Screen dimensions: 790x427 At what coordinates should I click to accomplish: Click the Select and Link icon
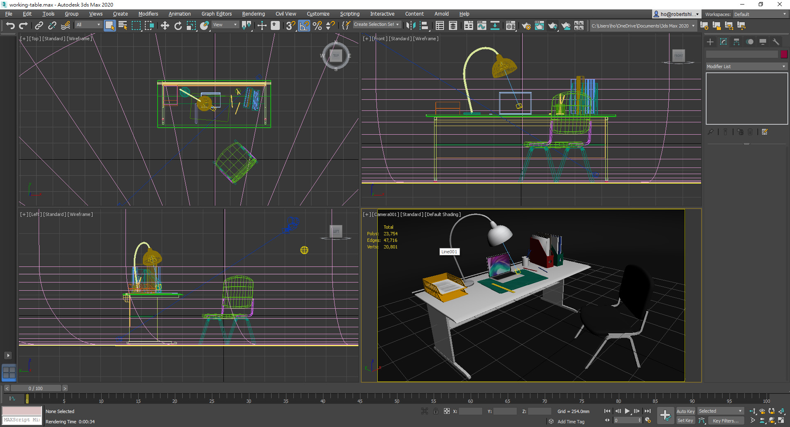[x=39, y=26]
